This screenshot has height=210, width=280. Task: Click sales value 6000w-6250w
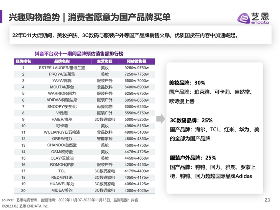click(x=137, y=107)
